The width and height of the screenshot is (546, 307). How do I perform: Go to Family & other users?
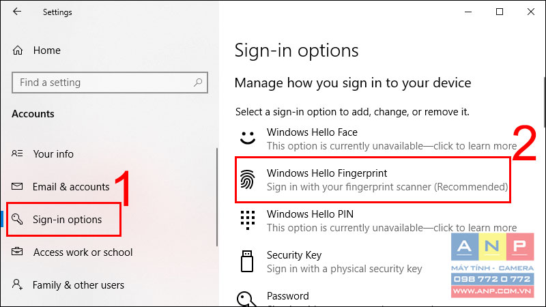tap(78, 285)
